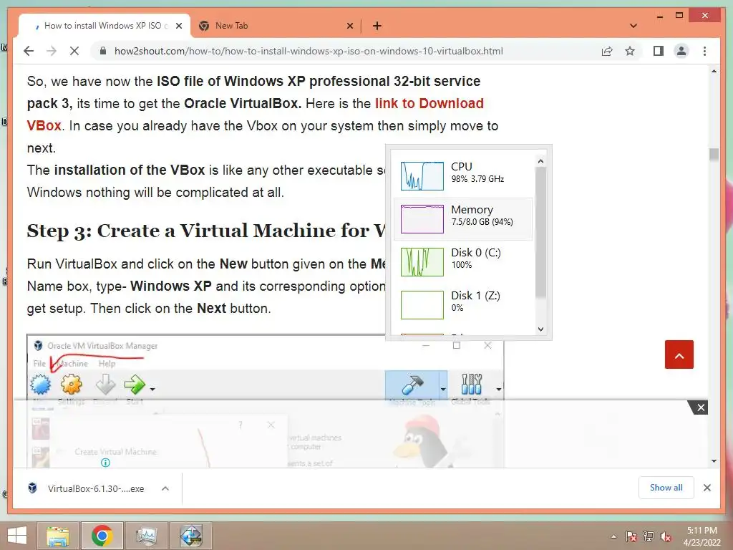733x550 pixels.
Task: Open the Action Center flag icon
Action: 631,536
